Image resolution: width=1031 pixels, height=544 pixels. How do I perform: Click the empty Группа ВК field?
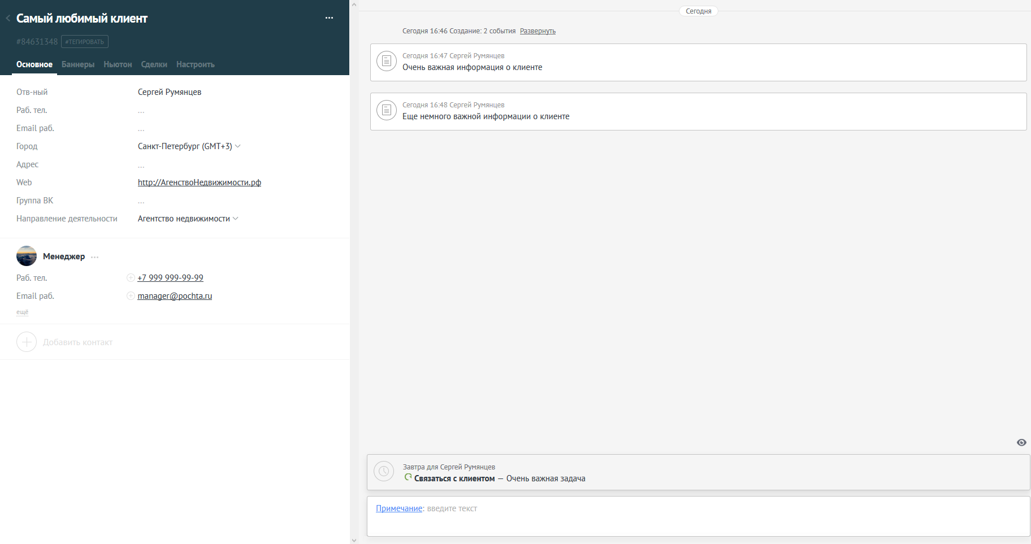pyautogui.click(x=141, y=201)
